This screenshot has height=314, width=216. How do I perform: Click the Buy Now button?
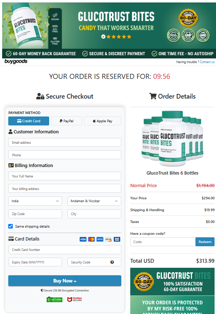coord(65,281)
